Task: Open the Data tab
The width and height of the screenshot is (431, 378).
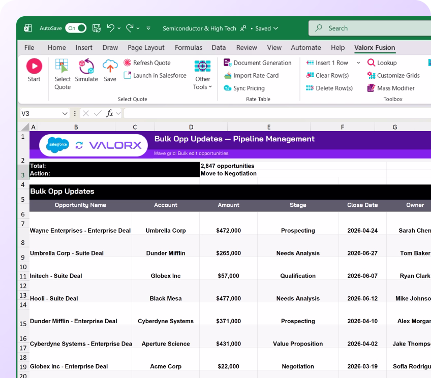Action: 219,48
